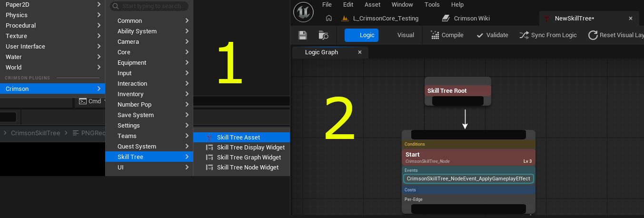Image resolution: width=644 pixels, height=218 pixels.
Task: Switch to L_CrimsonCore_Testing tab
Action: 380,19
